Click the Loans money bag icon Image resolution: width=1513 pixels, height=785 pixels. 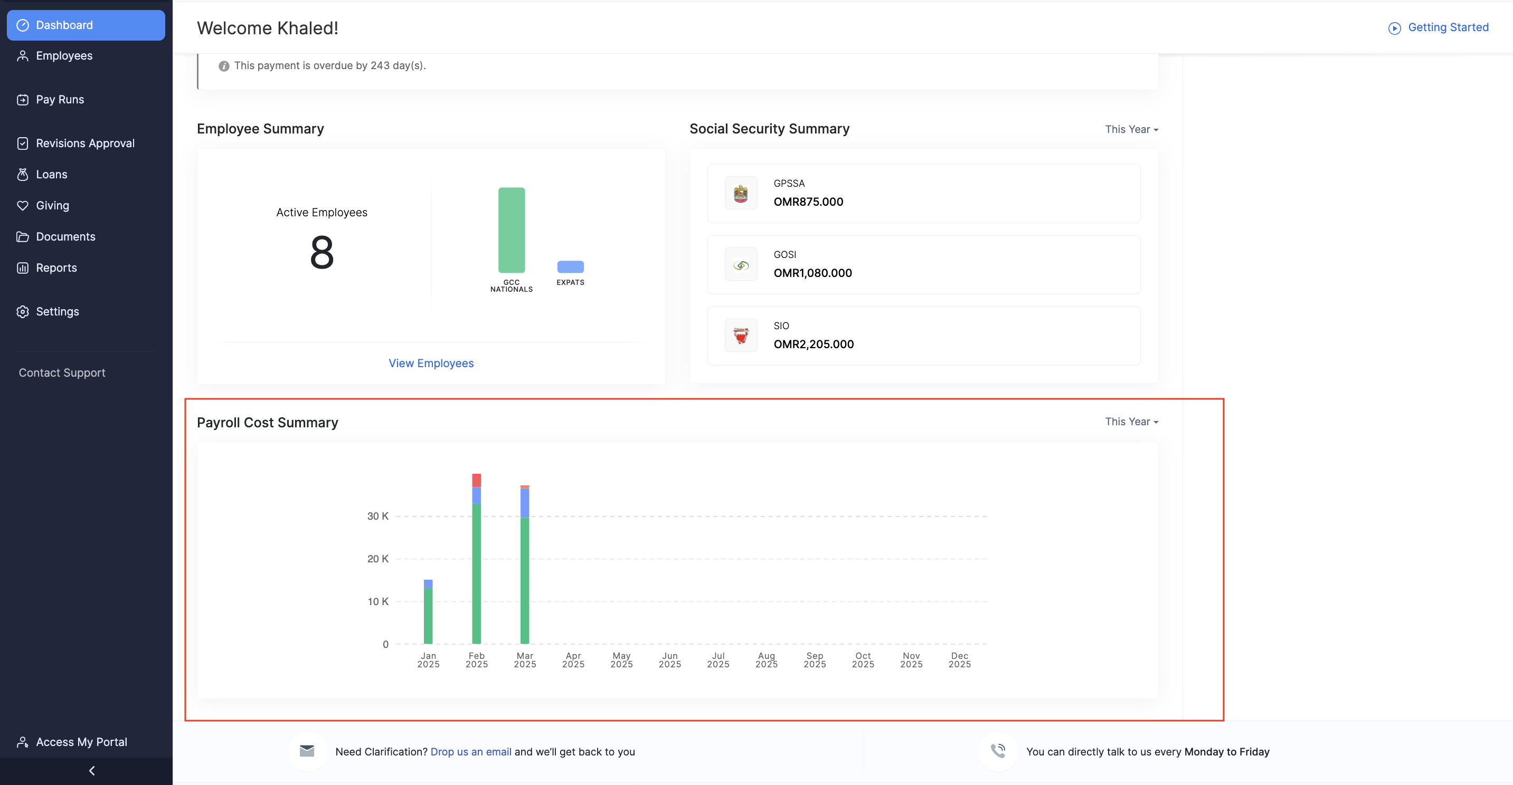point(22,175)
